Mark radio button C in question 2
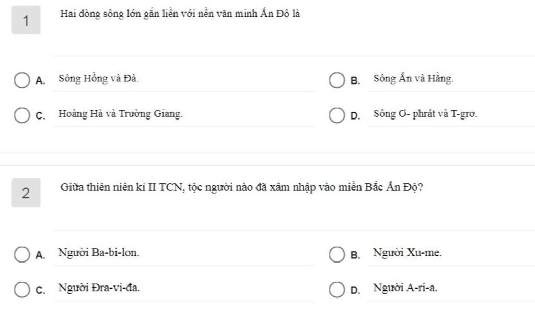This screenshot has height=322, width=535. (x=22, y=290)
